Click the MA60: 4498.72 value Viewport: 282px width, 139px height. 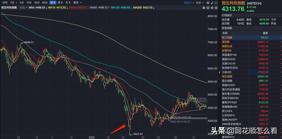click(100, 8)
